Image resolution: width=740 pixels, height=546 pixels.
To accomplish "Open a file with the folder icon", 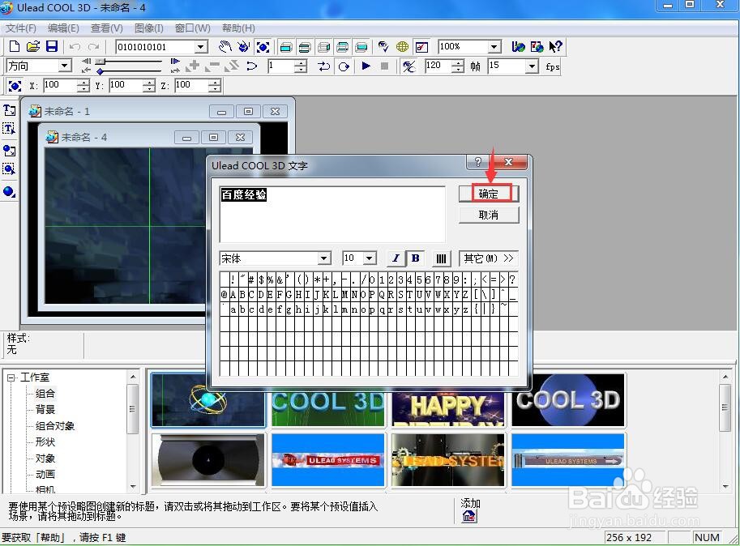I will pyautogui.click(x=33, y=46).
